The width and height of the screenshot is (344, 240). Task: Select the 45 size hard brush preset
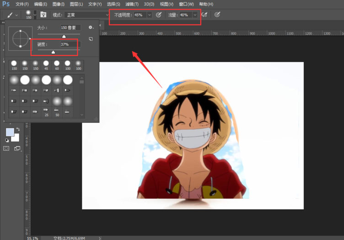46,65
